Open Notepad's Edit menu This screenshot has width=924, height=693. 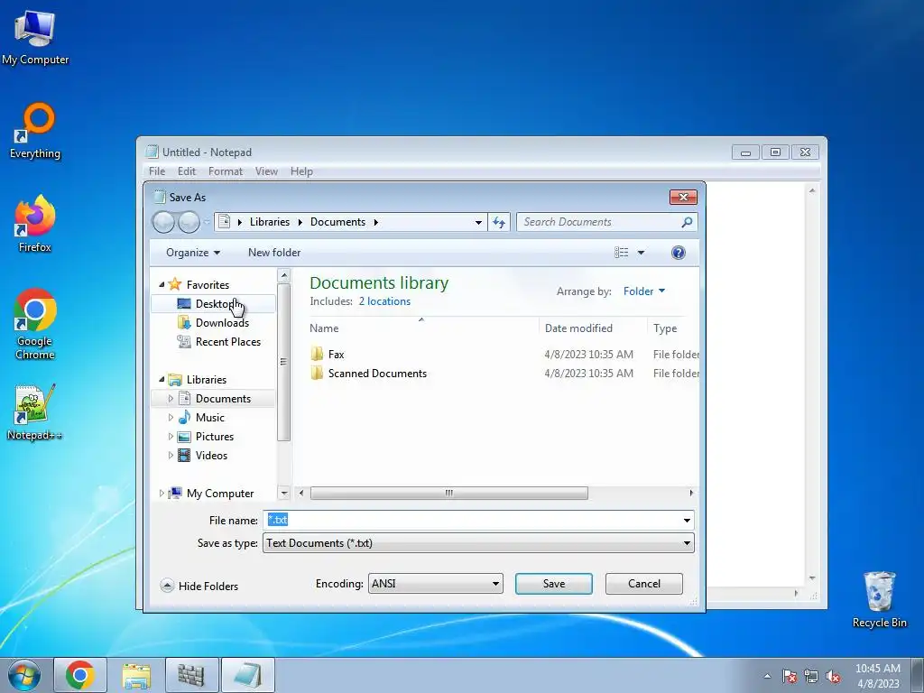pos(186,171)
